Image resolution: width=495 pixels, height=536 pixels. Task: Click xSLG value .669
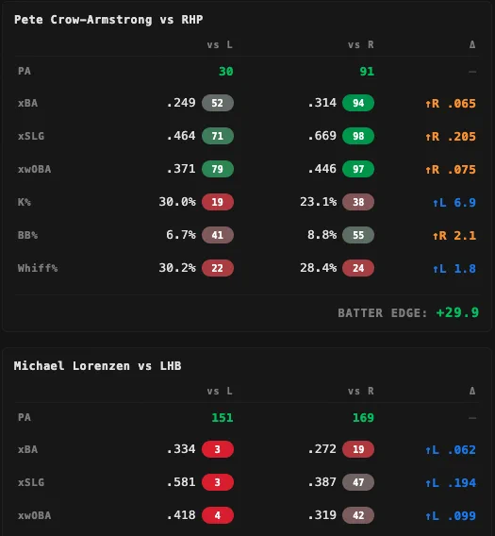(x=322, y=136)
